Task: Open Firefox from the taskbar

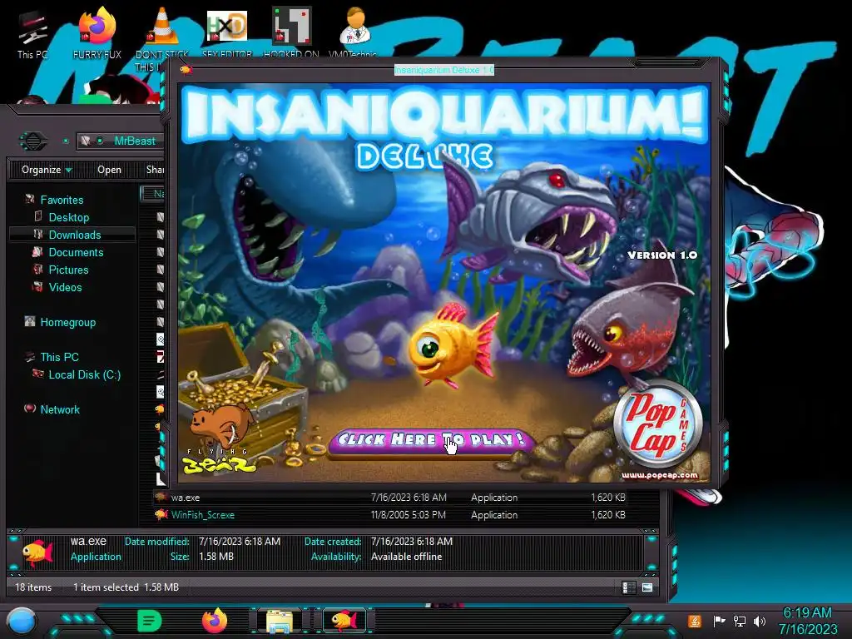Action: (x=215, y=621)
